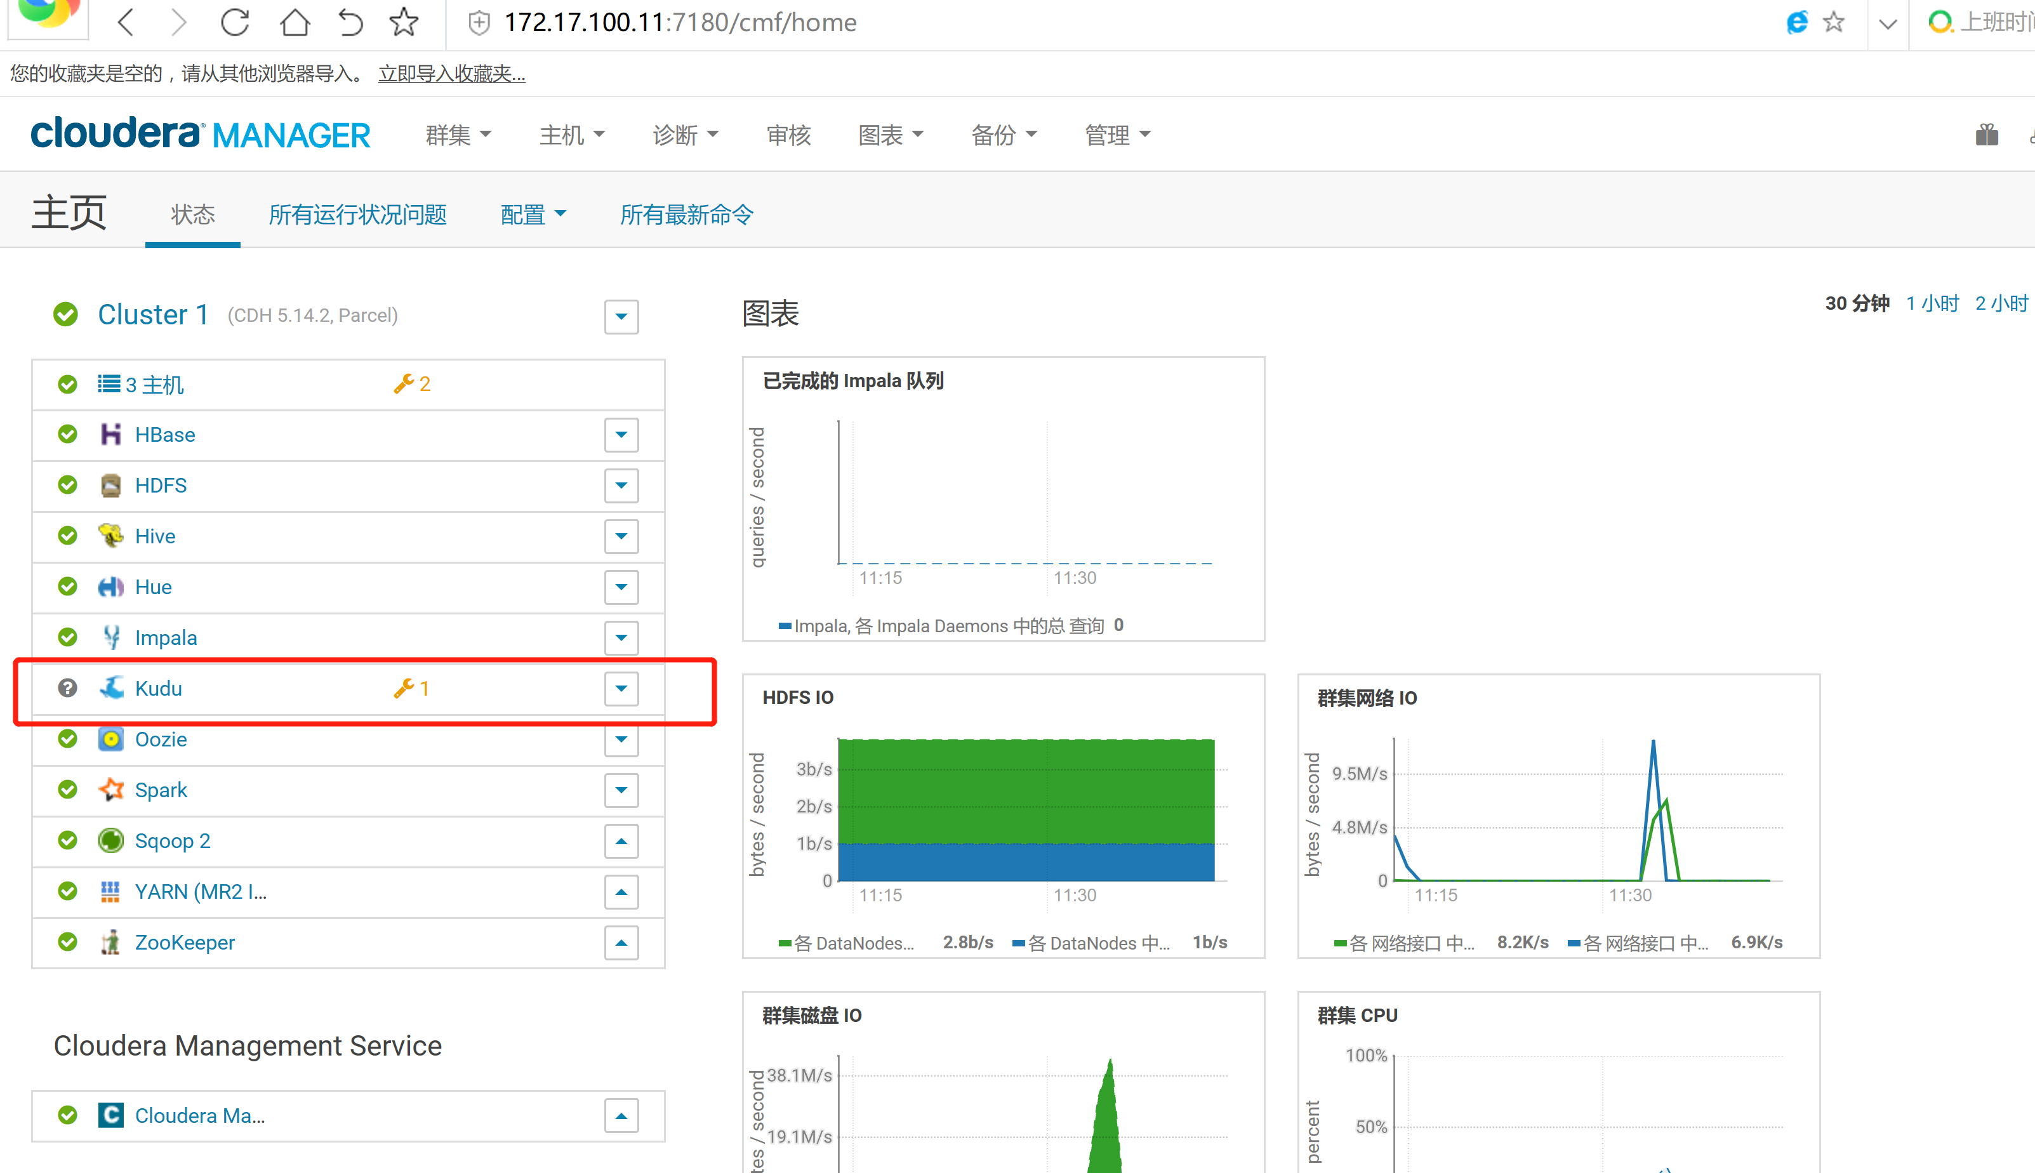The width and height of the screenshot is (2035, 1173).
Task: Click the Kudu unknown health status icon
Action: click(x=68, y=688)
